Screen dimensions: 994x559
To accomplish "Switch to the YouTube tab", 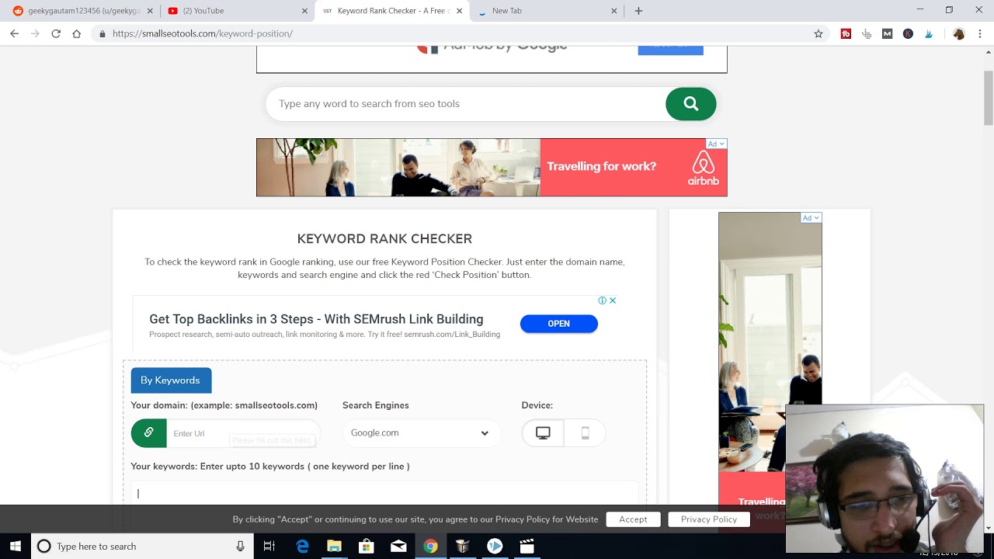I will point(229,11).
